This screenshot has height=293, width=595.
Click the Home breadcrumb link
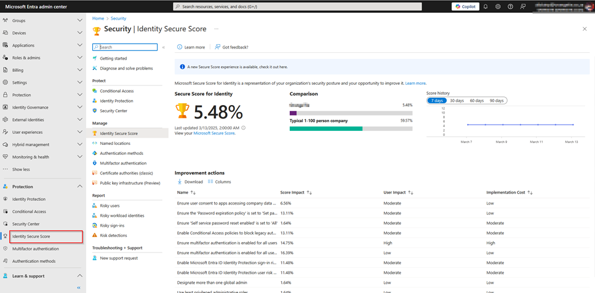click(x=98, y=18)
